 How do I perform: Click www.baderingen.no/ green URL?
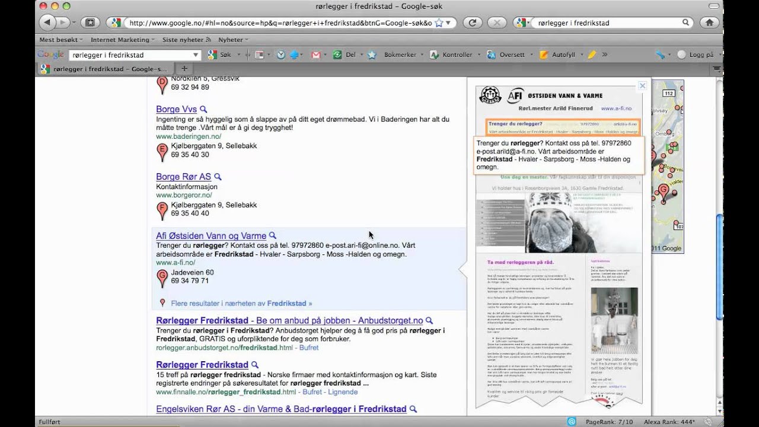click(189, 136)
